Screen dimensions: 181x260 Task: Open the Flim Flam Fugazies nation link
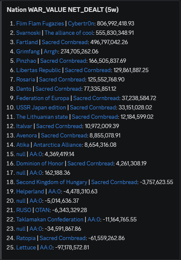pyautogui.click(x=40, y=24)
